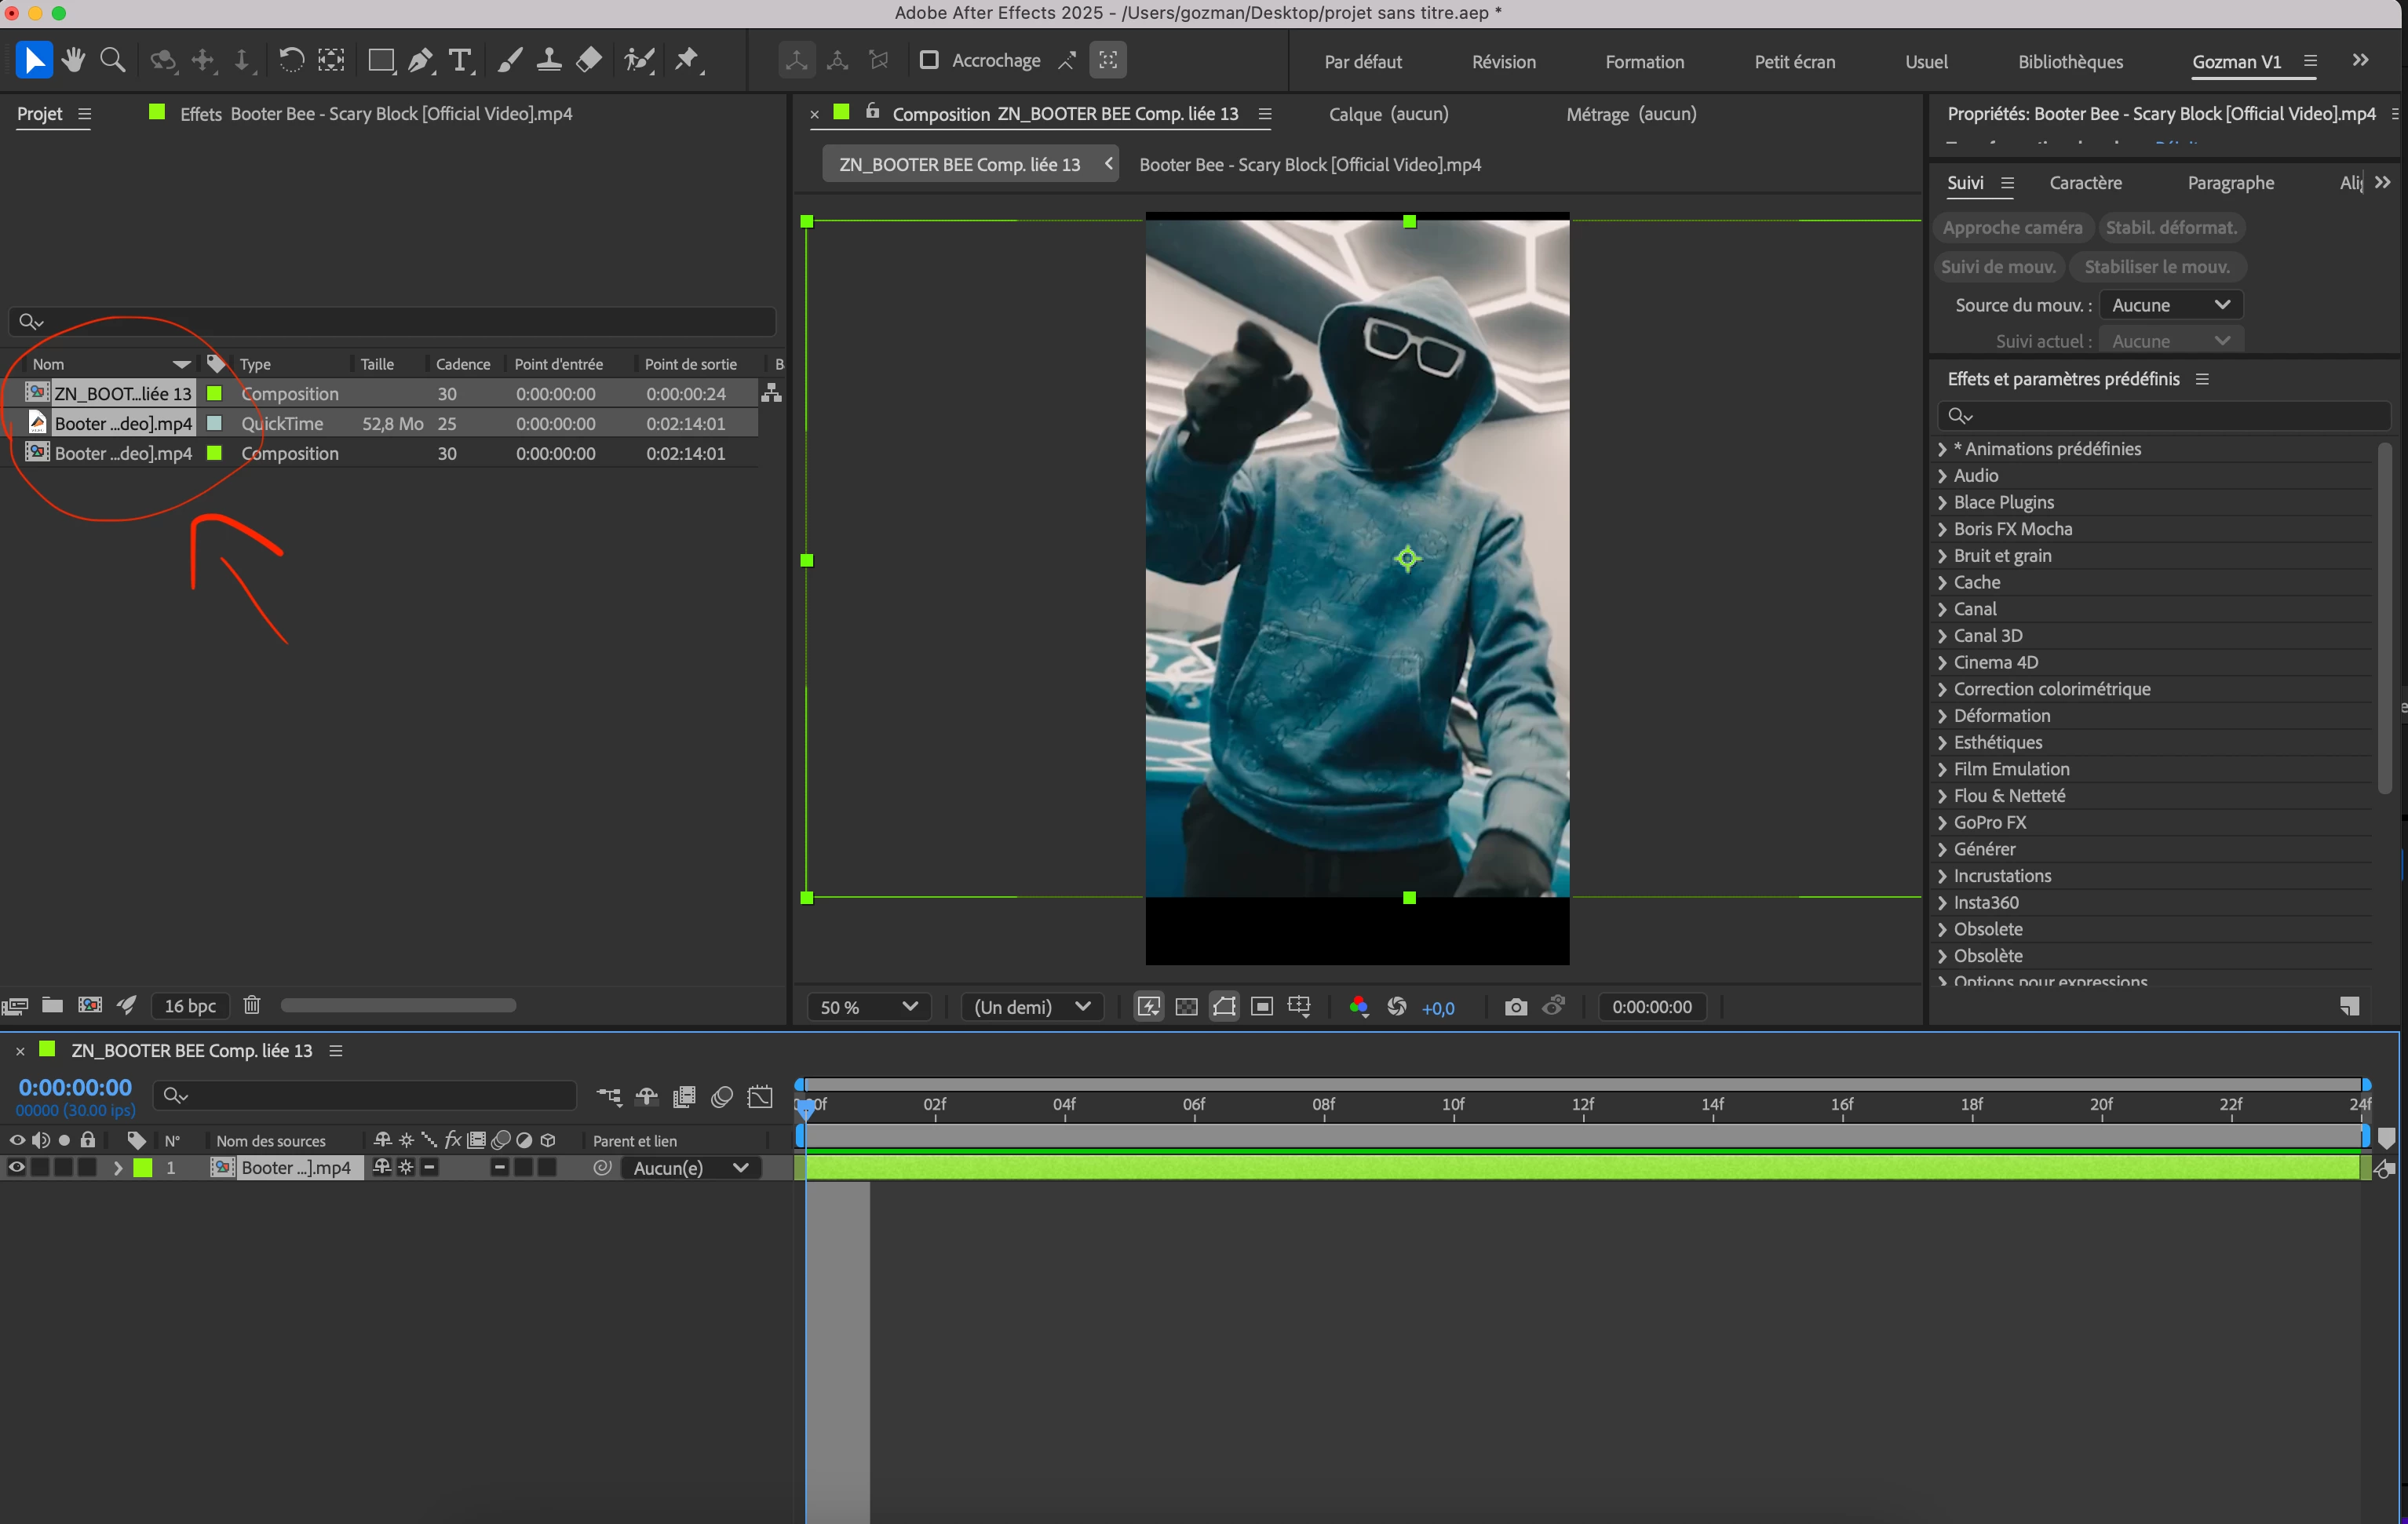Take a snapshot with the camera icon
The height and width of the screenshot is (1524, 2408).
point(1515,1007)
